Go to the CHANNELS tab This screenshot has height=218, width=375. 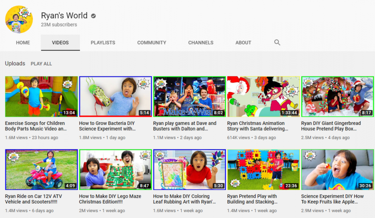coord(201,43)
